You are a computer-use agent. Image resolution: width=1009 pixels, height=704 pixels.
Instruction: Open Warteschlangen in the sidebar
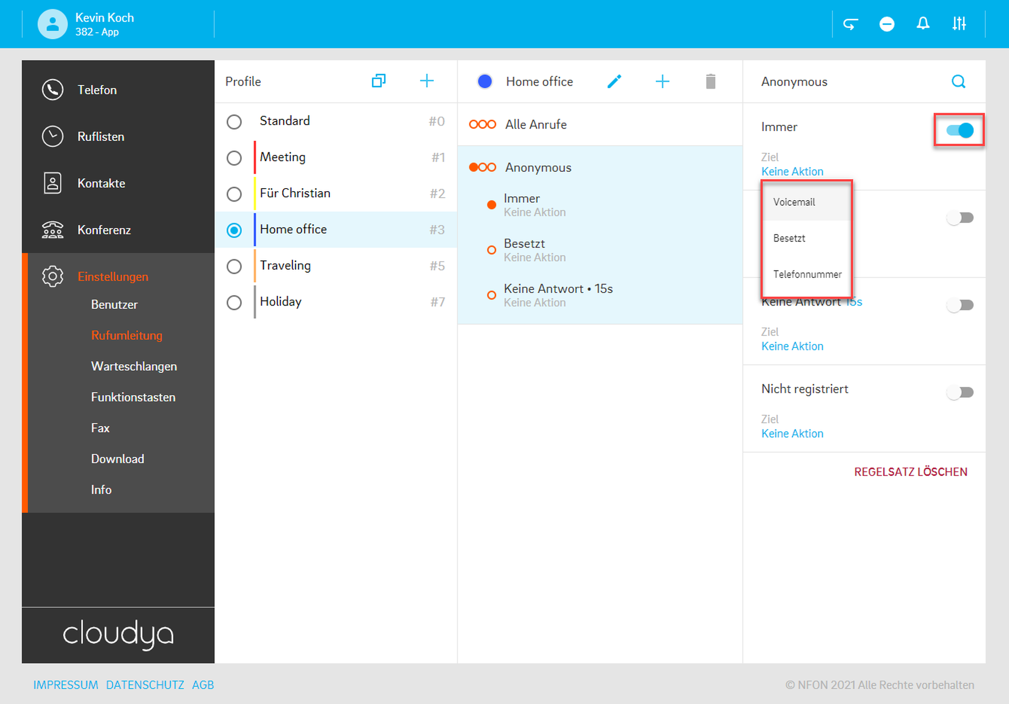tap(134, 366)
